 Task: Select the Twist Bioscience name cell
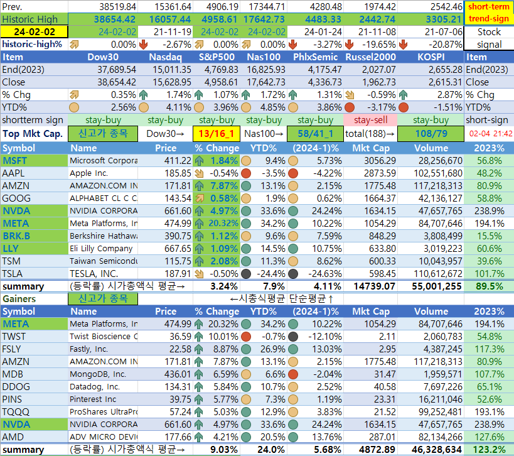click(x=103, y=337)
